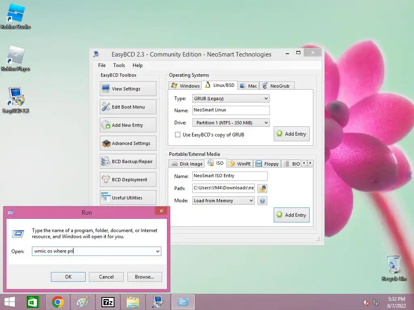Select the Recycle Bin desktop icon

click(x=394, y=268)
